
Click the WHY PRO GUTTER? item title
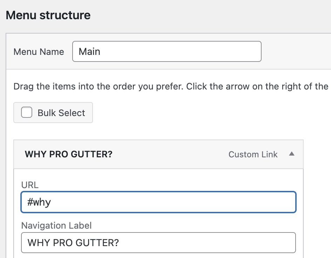click(x=69, y=155)
